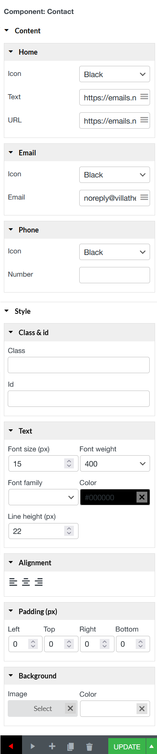Open the Font weight dropdown
This screenshot has height=754, width=157.
click(115, 463)
